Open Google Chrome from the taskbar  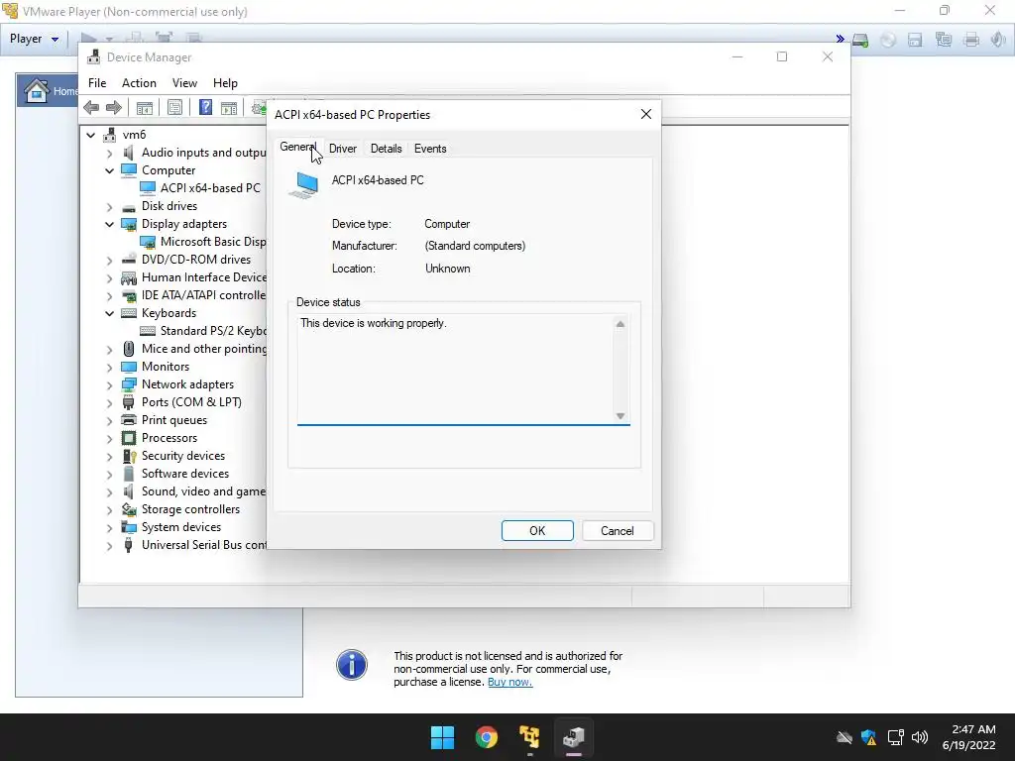pyautogui.click(x=486, y=737)
